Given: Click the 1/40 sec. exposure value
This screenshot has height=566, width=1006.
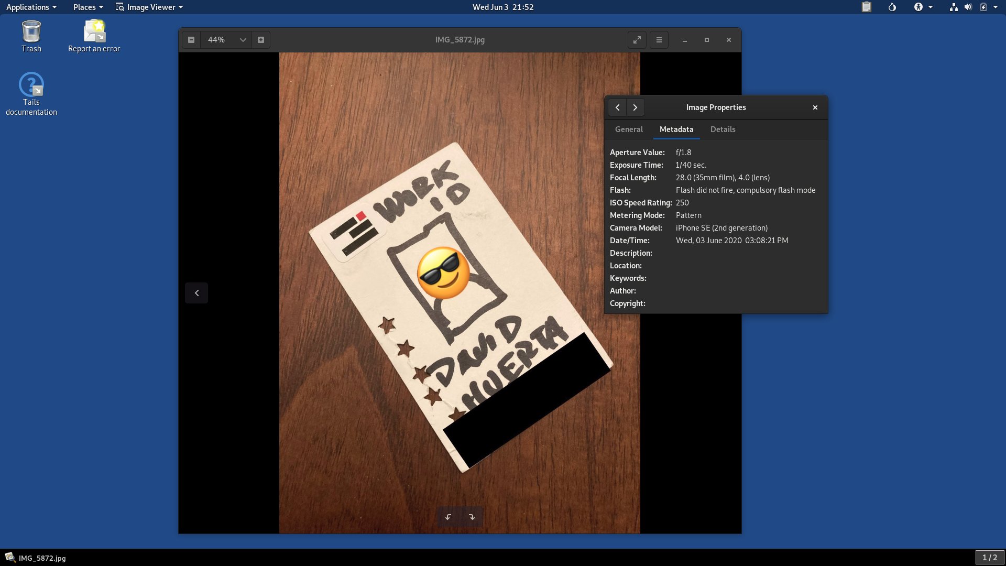Looking at the screenshot, I should (691, 165).
